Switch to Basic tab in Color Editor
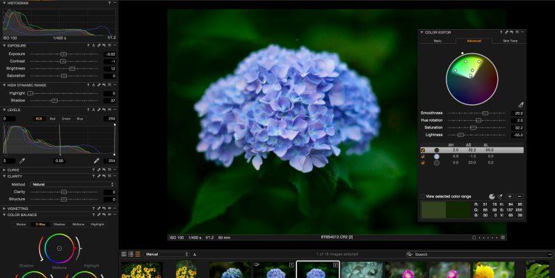The image size is (555, 278). click(437, 41)
